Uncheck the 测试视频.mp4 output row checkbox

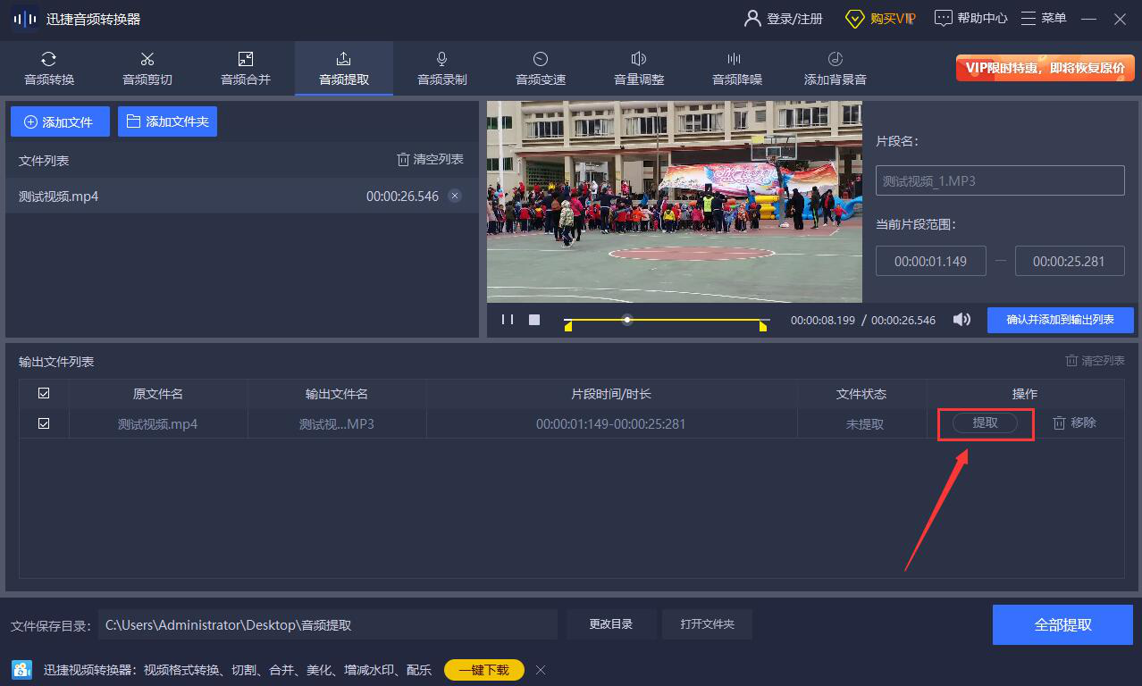(x=44, y=423)
